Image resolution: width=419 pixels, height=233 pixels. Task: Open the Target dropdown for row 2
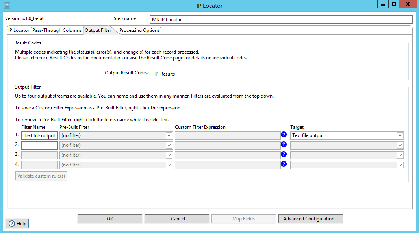pyautogui.click(x=400, y=145)
